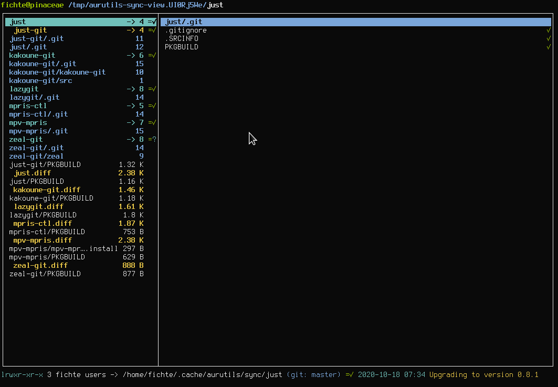This screenshot has width=558, height=387.
Task: Select 'mpv-mpris/.git' folder row
Action: click(81, 131)
